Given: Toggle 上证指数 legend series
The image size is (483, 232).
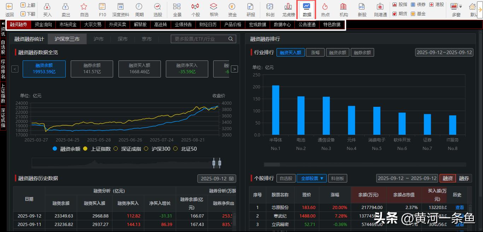Looking at the screenshot, I should (97, 149).
